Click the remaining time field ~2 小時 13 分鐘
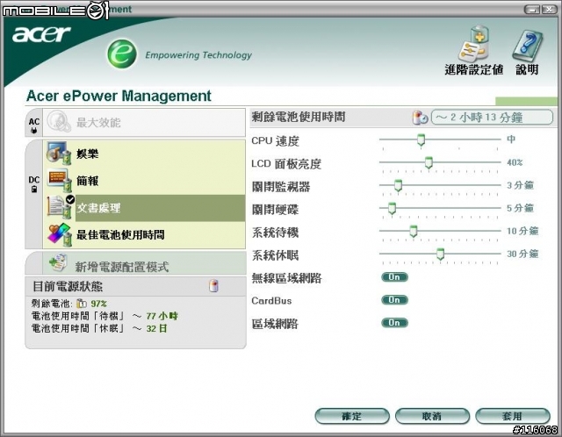 pyautogui.click(x=492, y=117)
